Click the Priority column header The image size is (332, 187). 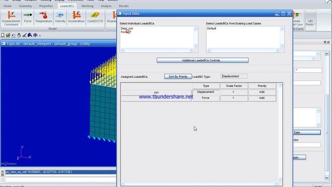[x=262, y=86]
